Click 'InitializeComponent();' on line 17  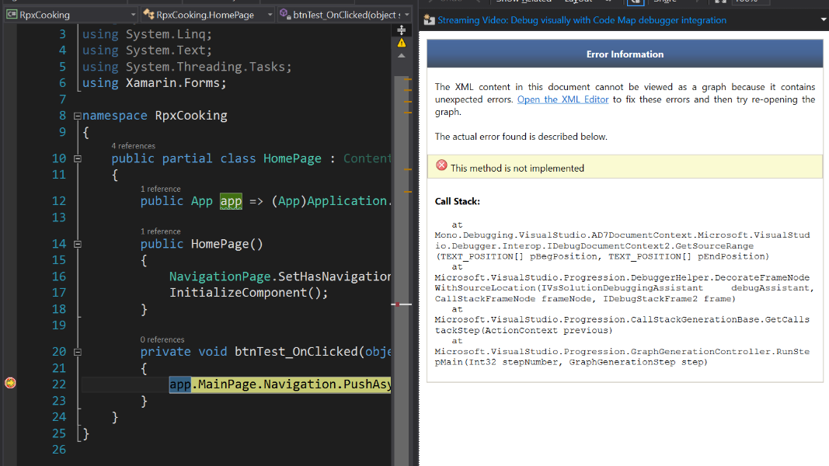249,293
